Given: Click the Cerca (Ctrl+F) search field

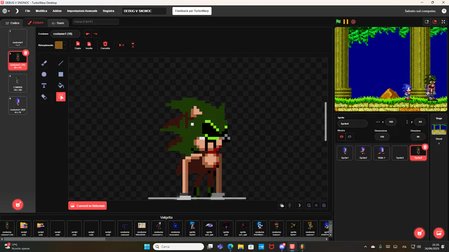Looking at the screenshot, I should (x=96, y=22).
